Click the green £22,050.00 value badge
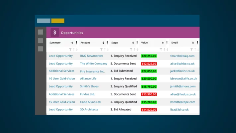This screenshot has height=133, width=236. click(x=149, y=71)
